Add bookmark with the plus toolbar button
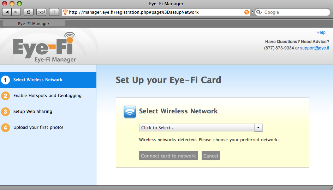This screenshot has width=333, height=190. click(x=54, y=12)
